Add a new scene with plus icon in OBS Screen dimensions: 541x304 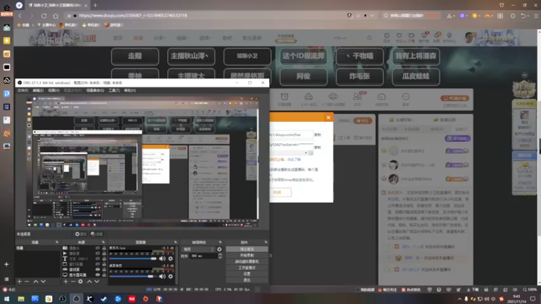pyautogui.click(x=20, y=282)
